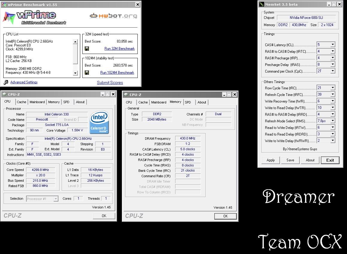Viewport: 347px width, 254px height.
Task: Click the About button in MemSet
Action: [310, 160]
